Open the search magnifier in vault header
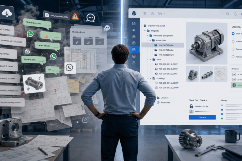The width and height of the screenshot is (242, 161). point(228,14)
